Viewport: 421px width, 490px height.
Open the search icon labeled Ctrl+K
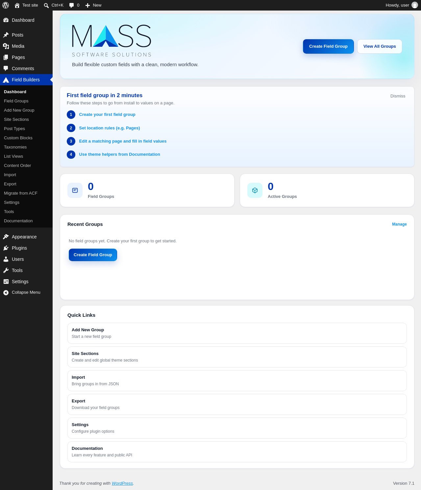click(x=46, y=5)
